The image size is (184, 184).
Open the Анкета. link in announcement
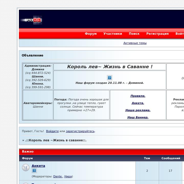(138, 103)
